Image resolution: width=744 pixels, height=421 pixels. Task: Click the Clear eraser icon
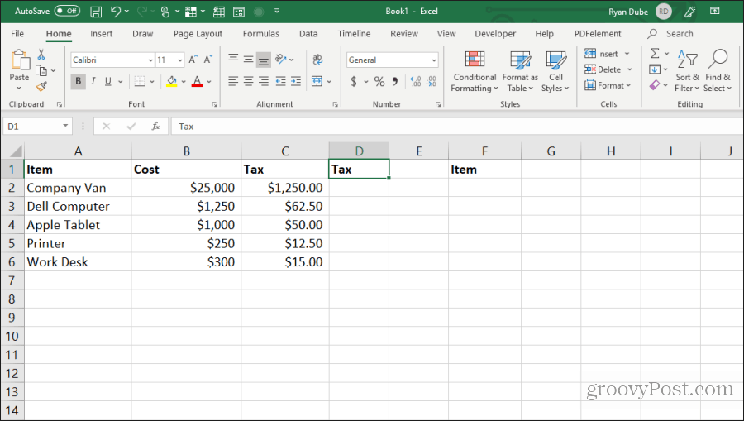(x=655, y=85)
